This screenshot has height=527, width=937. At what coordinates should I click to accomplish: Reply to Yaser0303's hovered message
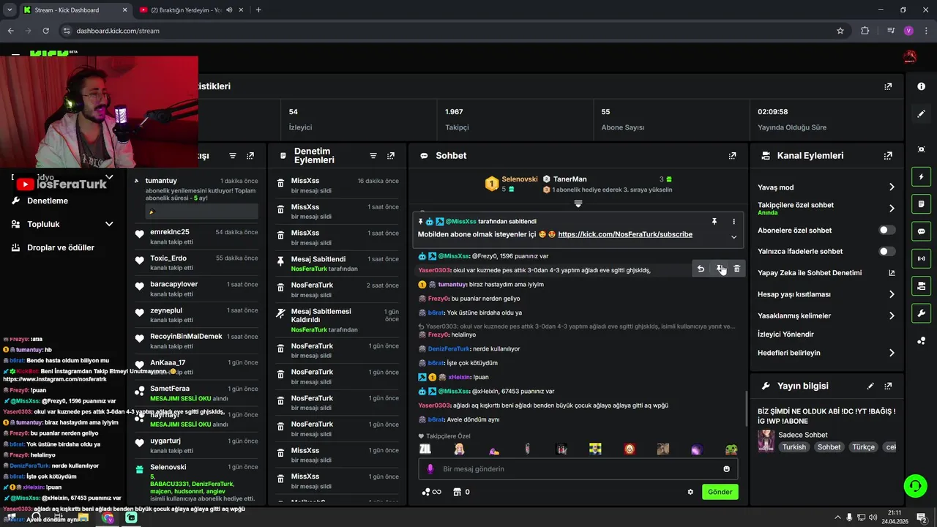click(701, 269)
